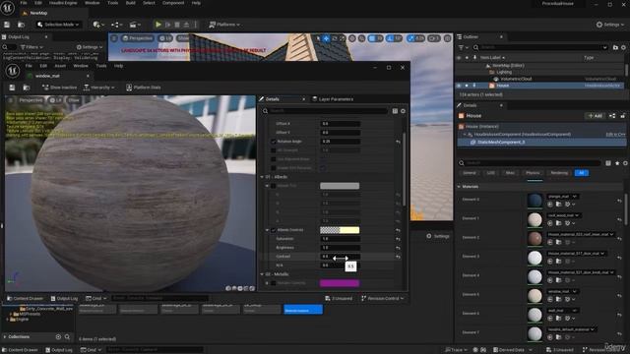
Task: Open the Houdini Engine menu
Action: [63, 3]
